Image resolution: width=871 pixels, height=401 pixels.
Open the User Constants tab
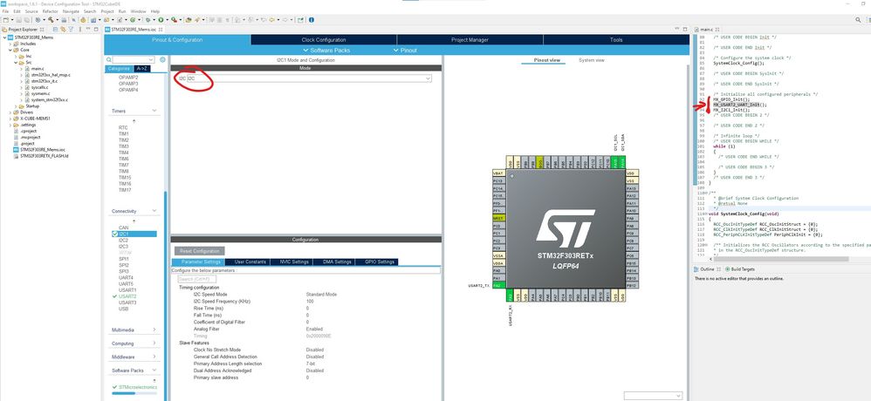point(250,262)
